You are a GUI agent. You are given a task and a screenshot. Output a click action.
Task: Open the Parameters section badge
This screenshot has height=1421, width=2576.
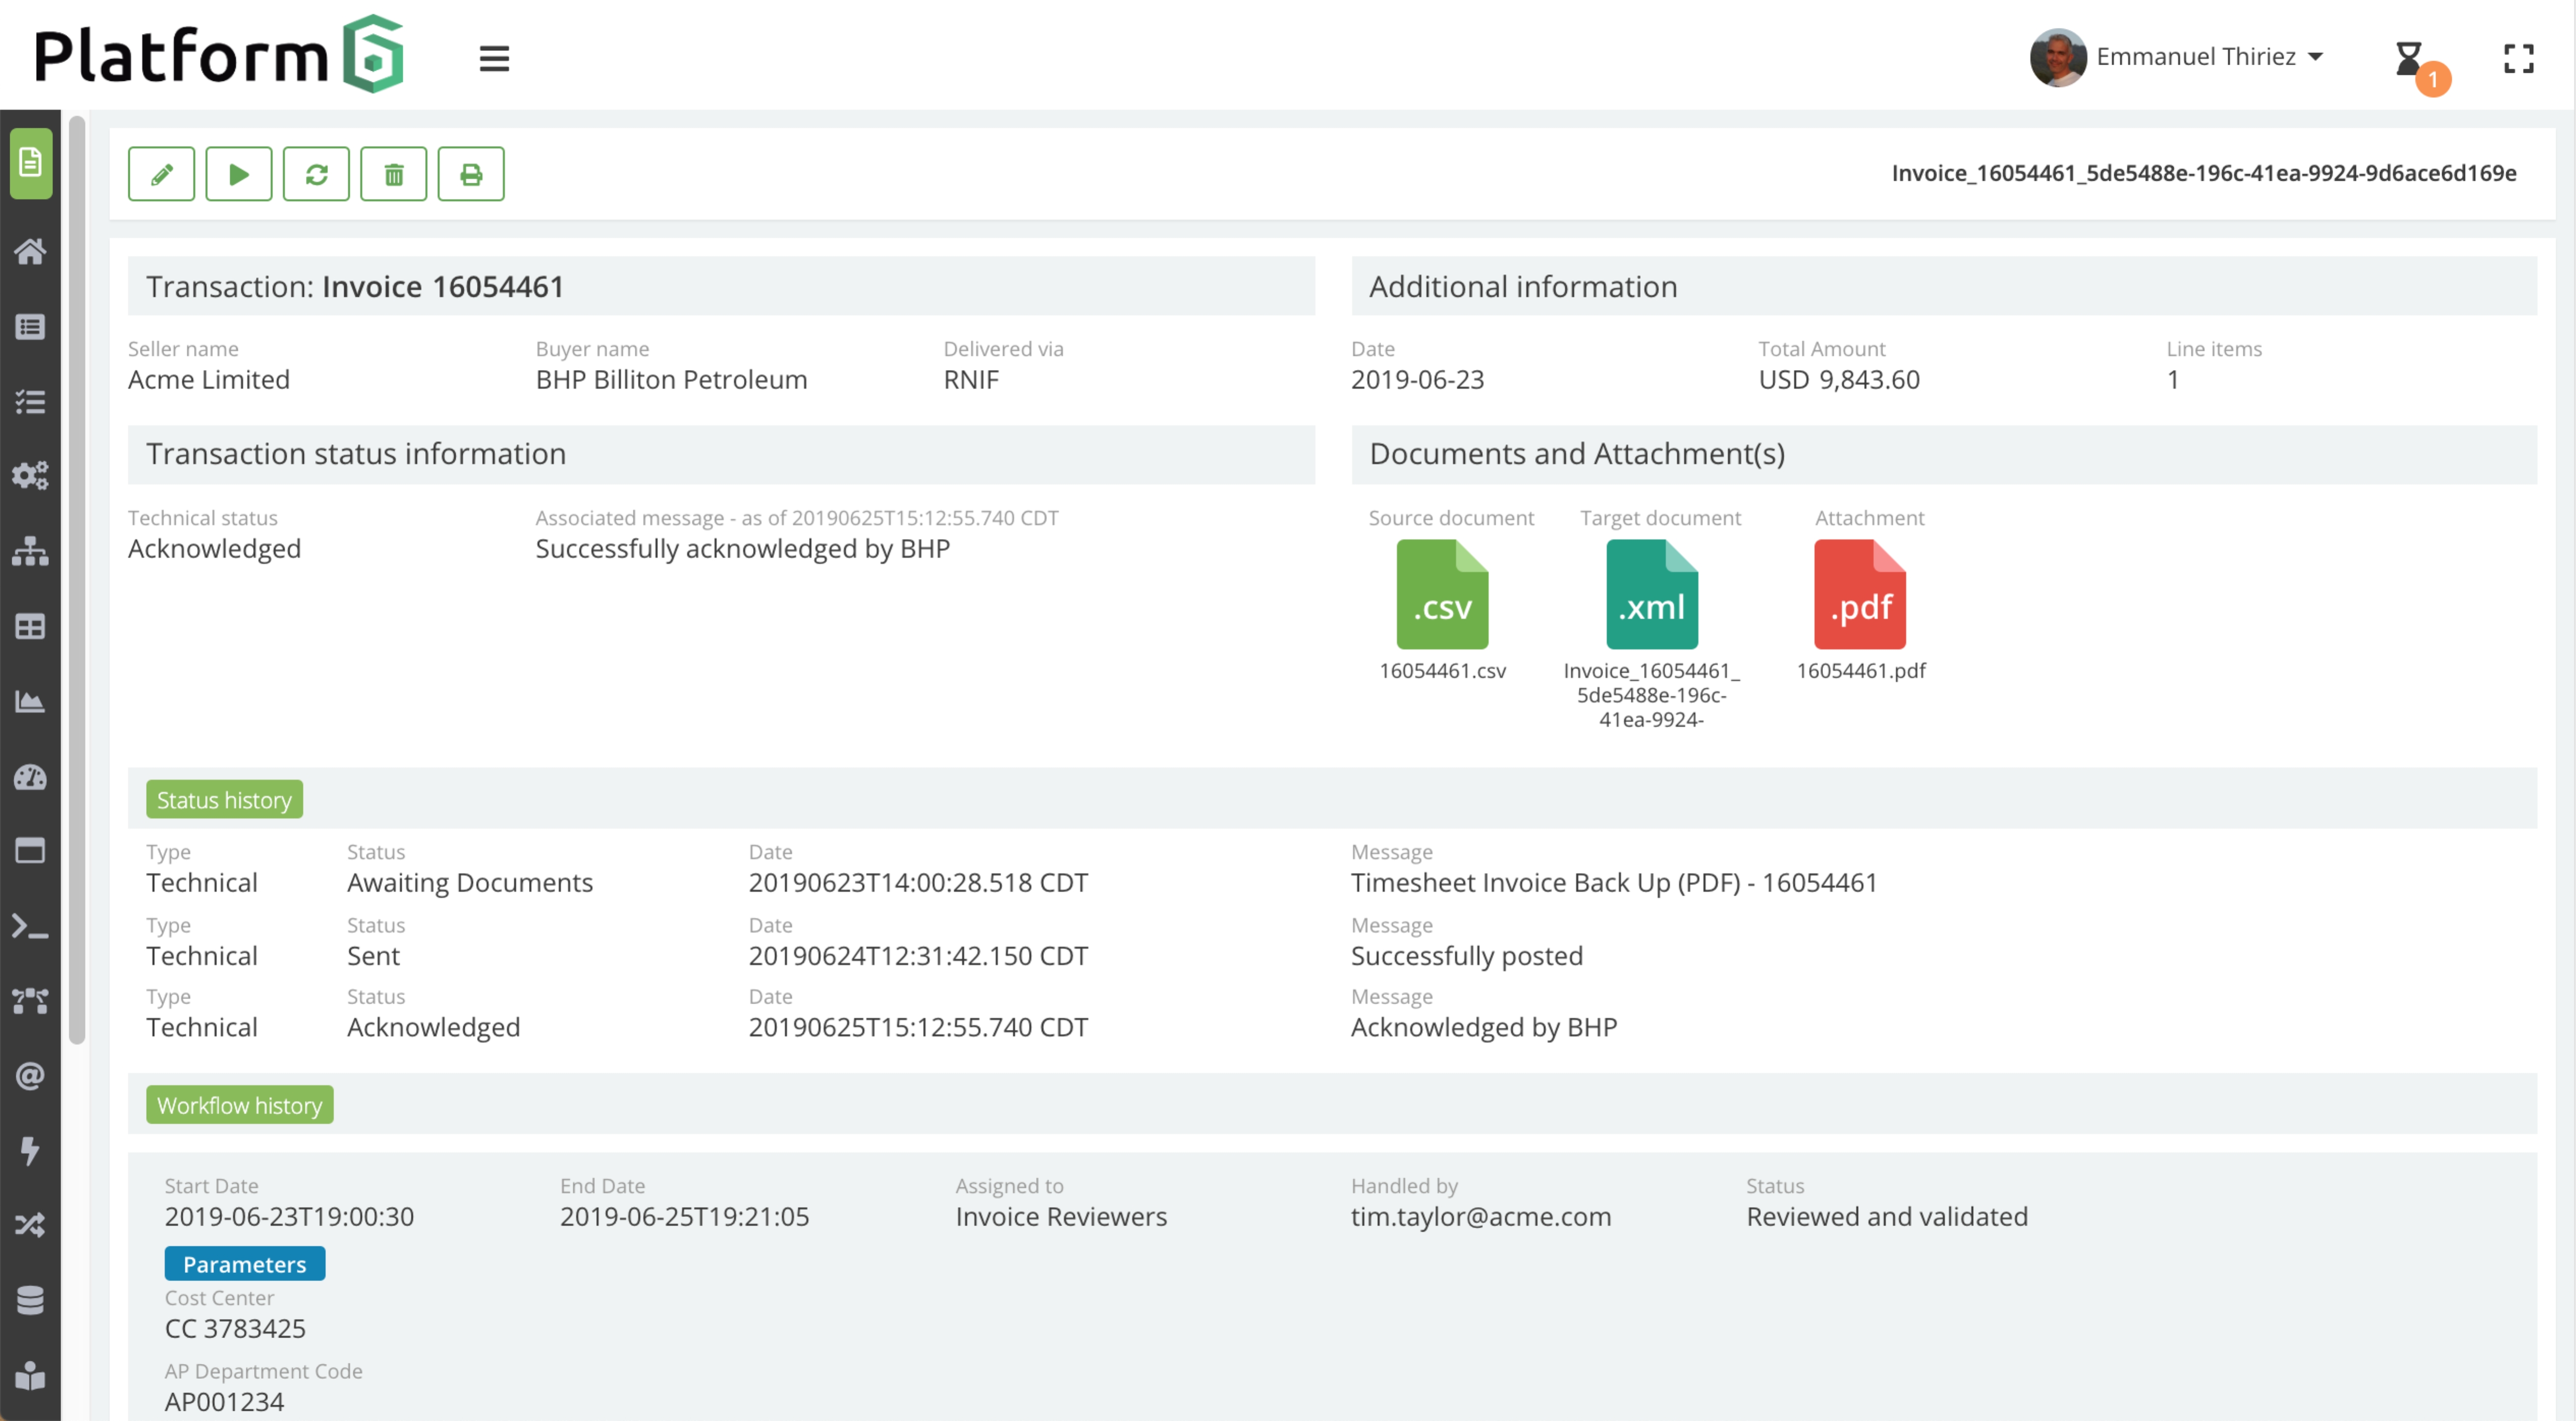(x=244, y=1263)
